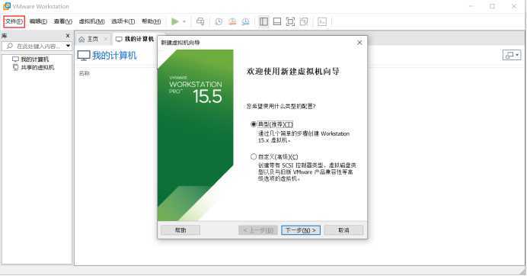The height and width of the screenshot is (276, 527).
Task: Click the 帮助 button in wizard
Action: [180, 230]
